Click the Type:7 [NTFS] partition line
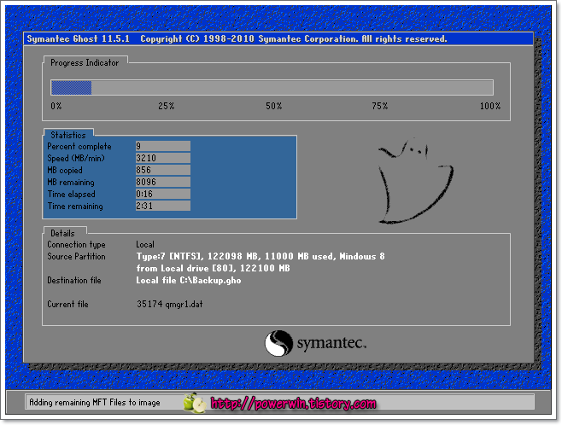 point(261,256)
